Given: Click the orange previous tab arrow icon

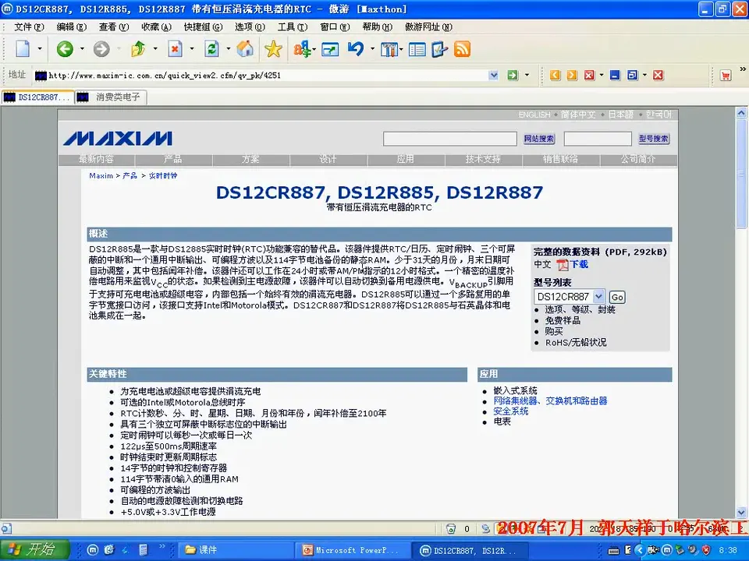Looking at the screenshot, I should coord(555,75).
